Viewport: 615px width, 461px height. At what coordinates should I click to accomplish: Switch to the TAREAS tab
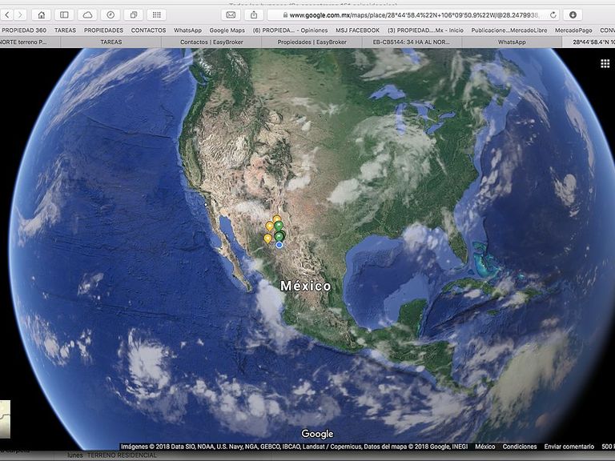click(111, 42)
